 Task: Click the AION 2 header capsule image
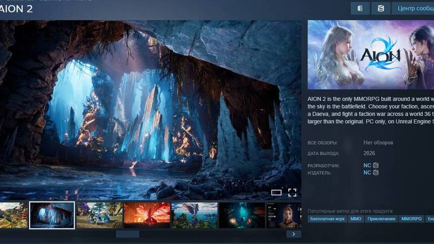371,54
